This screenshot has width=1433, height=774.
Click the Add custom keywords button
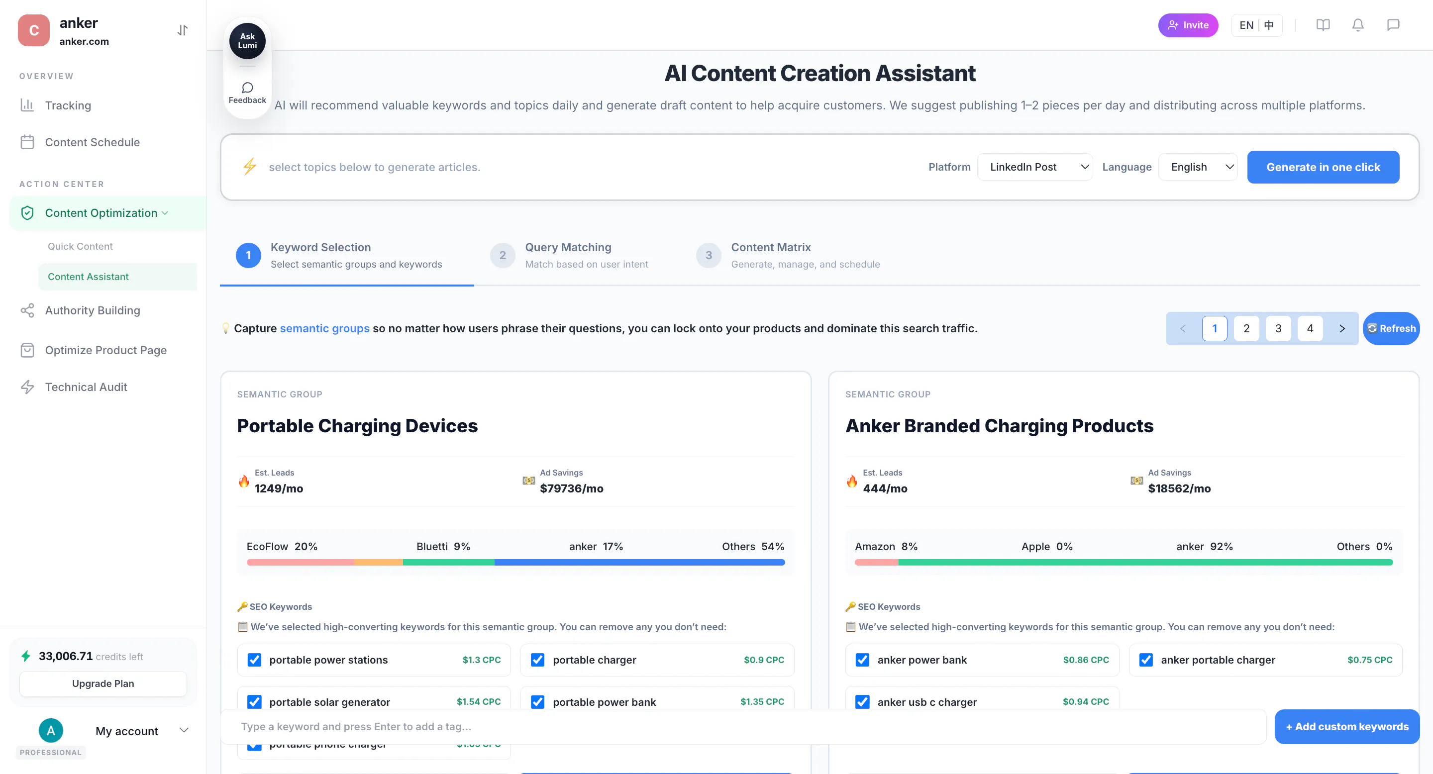1347,726
